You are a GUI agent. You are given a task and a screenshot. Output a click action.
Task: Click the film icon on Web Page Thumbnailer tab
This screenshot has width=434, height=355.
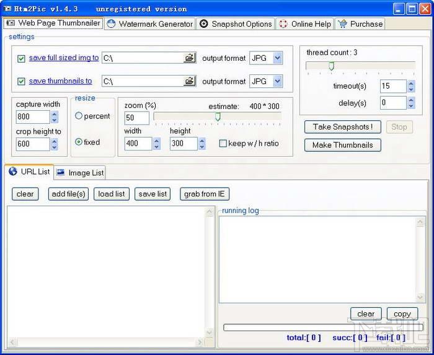point(11,23)
